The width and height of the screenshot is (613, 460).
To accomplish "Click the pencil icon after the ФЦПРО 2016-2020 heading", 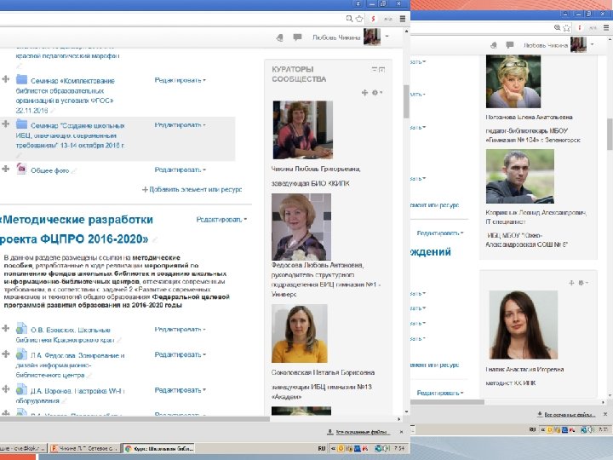I will pyautogui.click(x=155, y=239).
